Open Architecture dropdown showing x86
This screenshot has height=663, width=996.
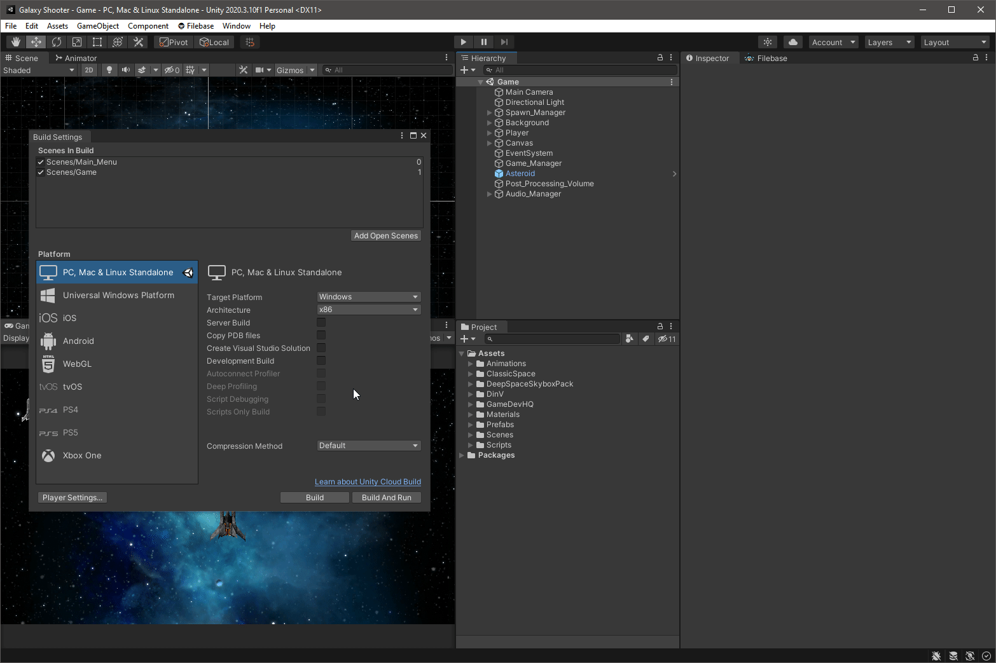pyautogui.click(x=369, y=310)
